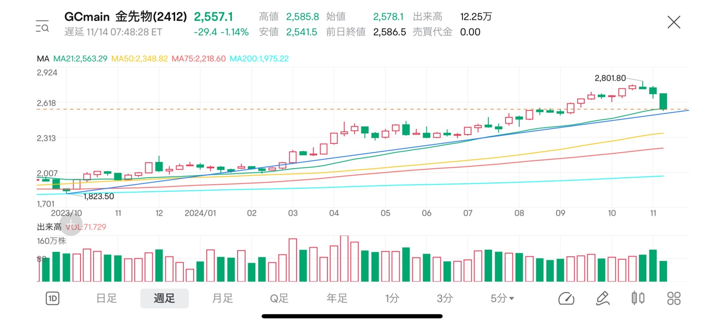704x325 pixels.
Task: Tap the change -29.4 -1.14%
Action: [x=221, y=32]
